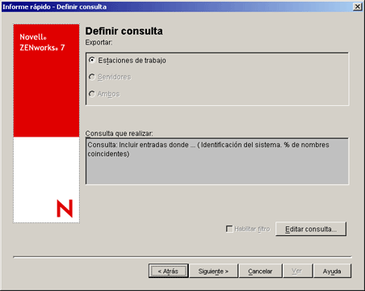Proceed with the Siguiente button
The width and height of the screenshot is (365, 291).
[x=213, y=271]
